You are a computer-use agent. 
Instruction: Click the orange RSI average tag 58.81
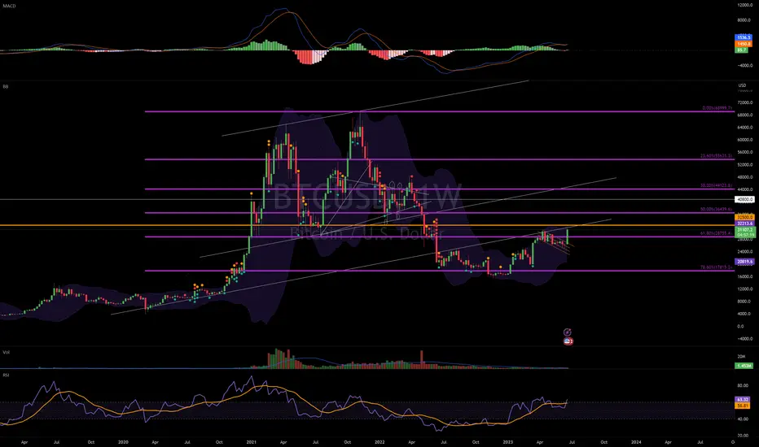743,406
